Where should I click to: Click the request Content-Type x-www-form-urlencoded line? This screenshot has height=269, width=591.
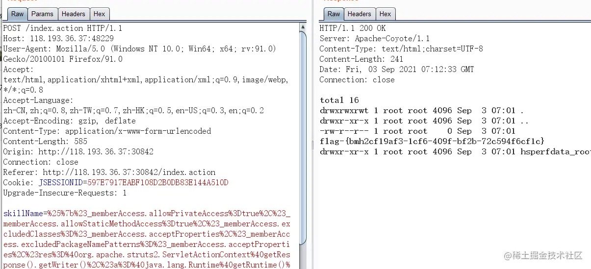[x=107, y=131]
